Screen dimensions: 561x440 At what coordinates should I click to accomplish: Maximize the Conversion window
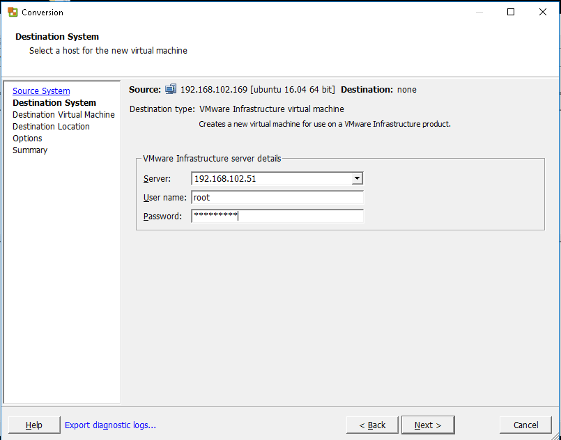pos(511,12)
